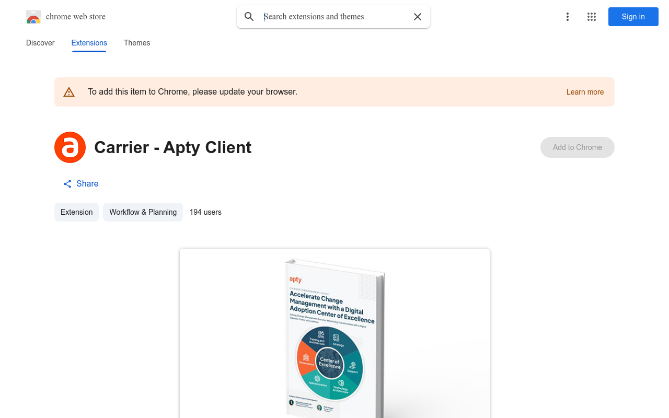Viewport: 669px width, 418px height.
Task: Open the Google apps grid launcher
Action: click(x=592, y=17)
